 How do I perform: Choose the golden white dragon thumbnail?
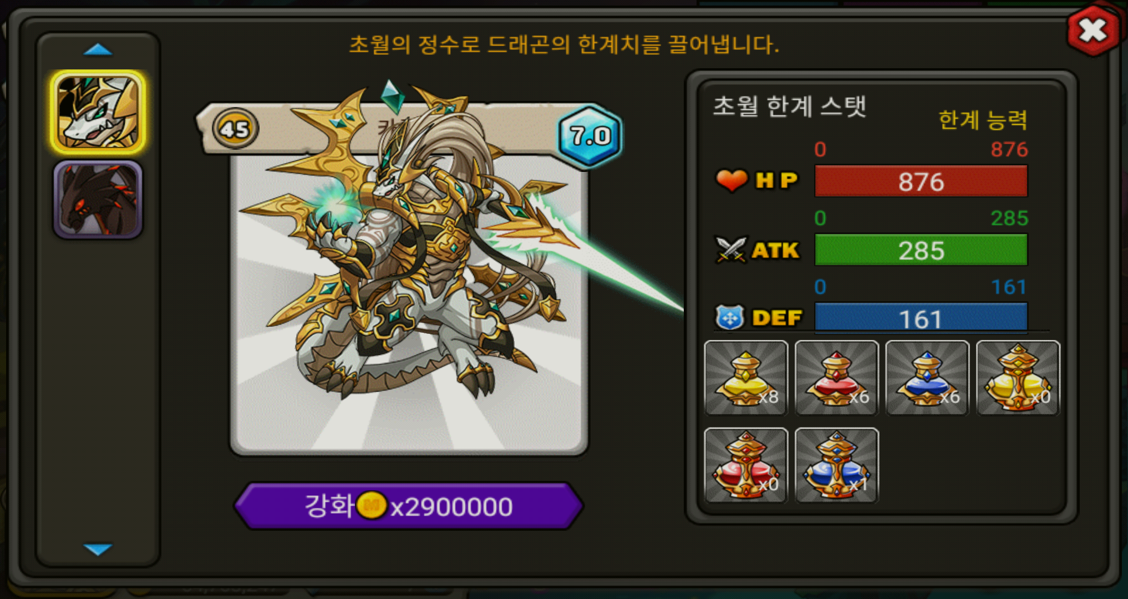click(98, 112)
